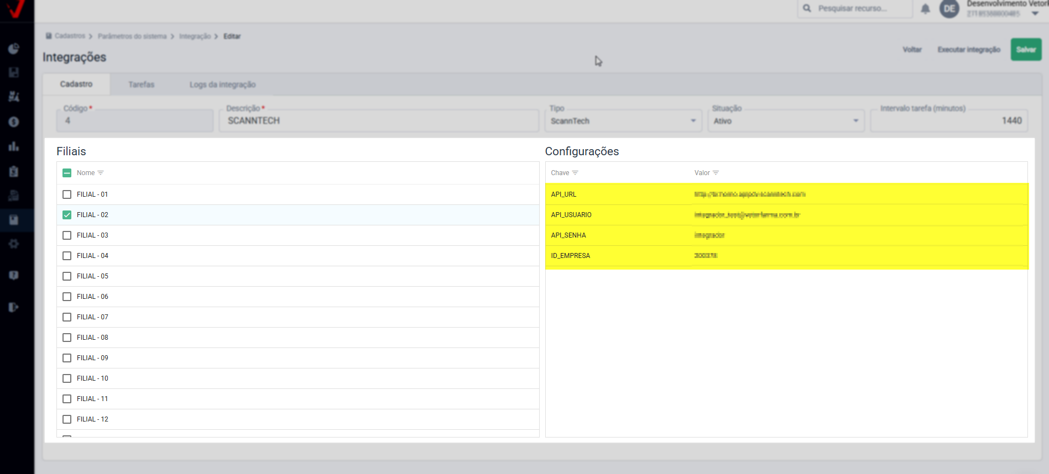Screen dimensions: 1049x474
Task: Click the Executar integração button
Action: 969,50
